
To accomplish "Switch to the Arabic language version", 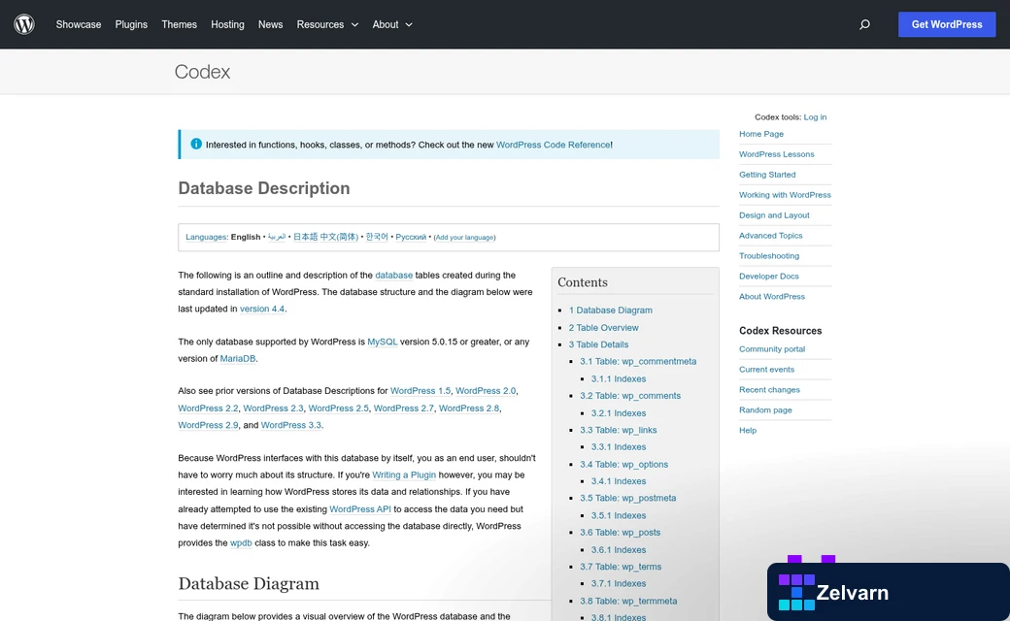I will point(277,237).
